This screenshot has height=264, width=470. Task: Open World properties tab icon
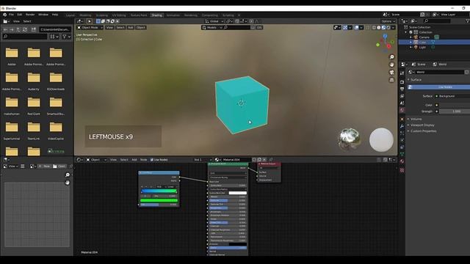tap(402, 110)
